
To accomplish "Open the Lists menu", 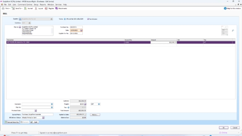I will pyautogui.click(x=14, y=5).
